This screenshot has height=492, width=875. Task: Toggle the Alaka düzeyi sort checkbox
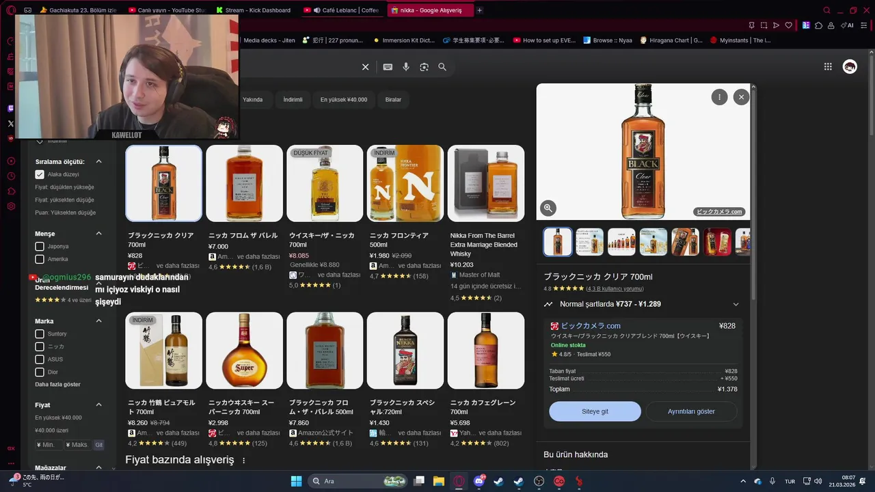(x=40, y=175)
